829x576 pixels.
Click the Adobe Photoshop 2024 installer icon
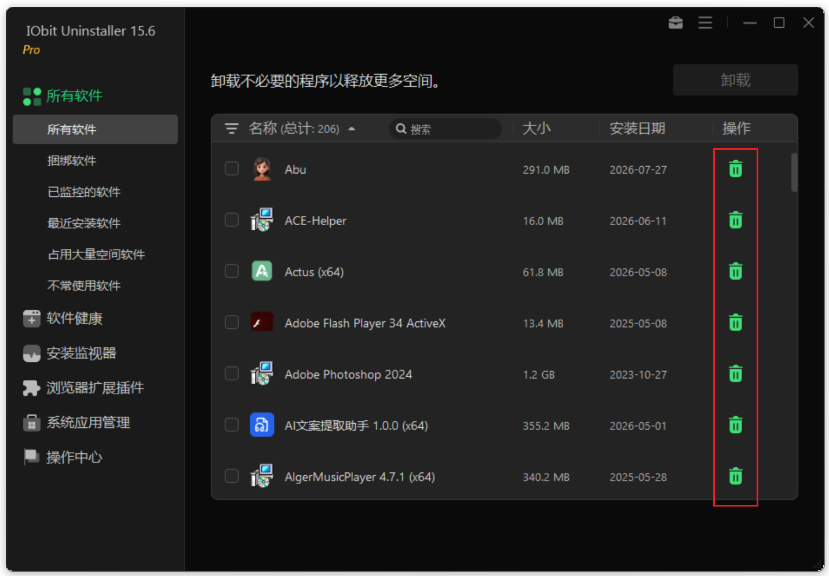[262, 373]
